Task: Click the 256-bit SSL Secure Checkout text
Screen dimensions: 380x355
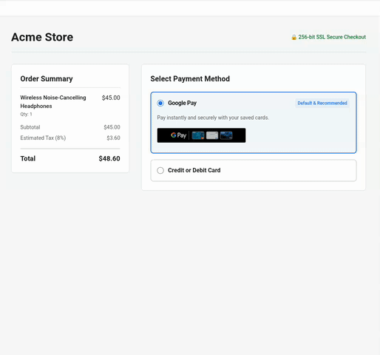Action: coord(332,37)
